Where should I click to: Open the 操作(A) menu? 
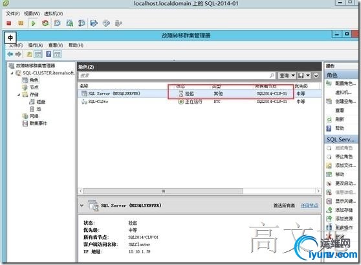point(36,45)
